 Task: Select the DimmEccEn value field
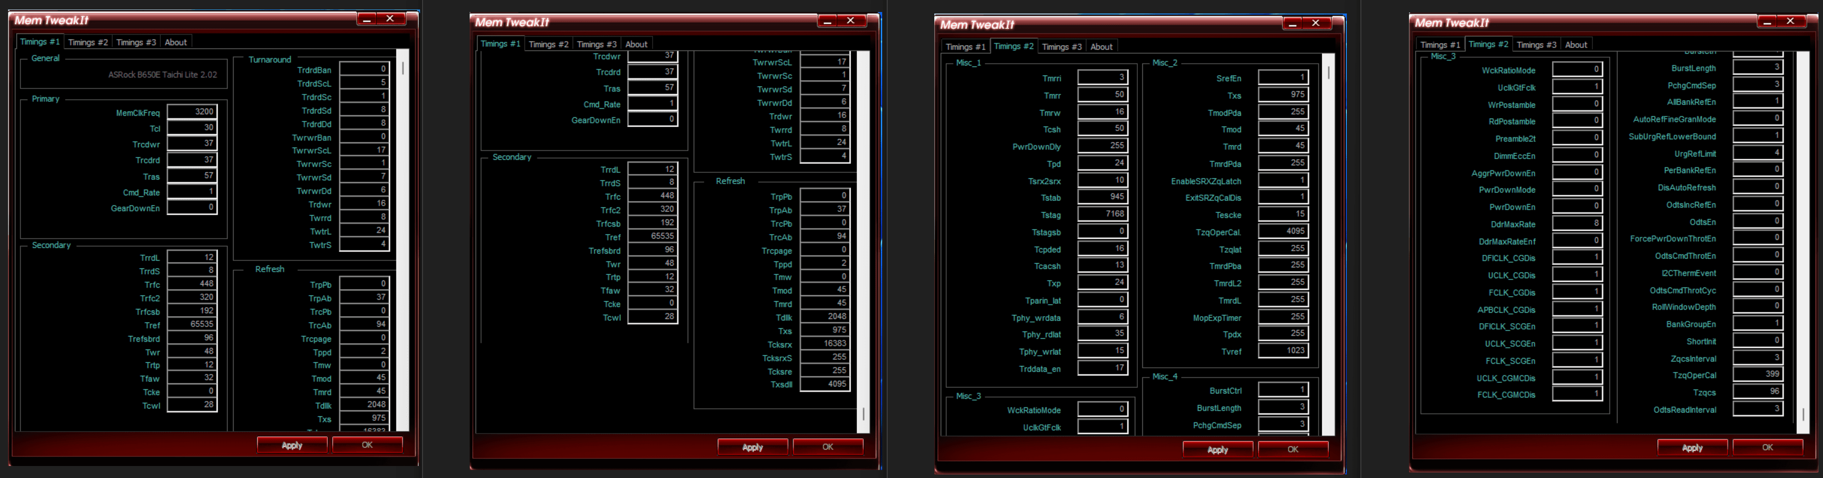click(1577, 155)
